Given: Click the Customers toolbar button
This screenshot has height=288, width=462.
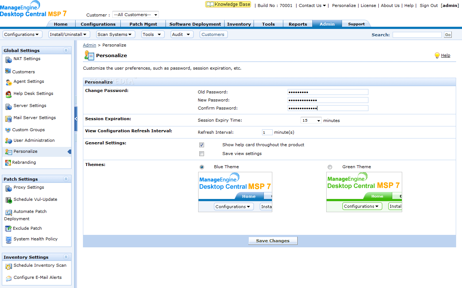Looking at the screenshot, I should click(x=213, y=34).
